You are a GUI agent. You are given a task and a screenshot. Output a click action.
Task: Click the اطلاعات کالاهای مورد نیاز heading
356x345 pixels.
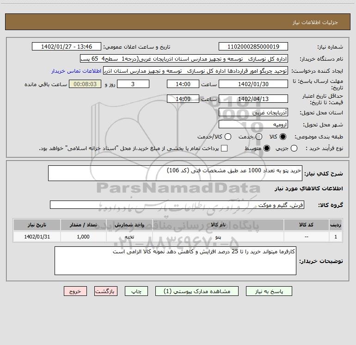[x=309, y=188]
